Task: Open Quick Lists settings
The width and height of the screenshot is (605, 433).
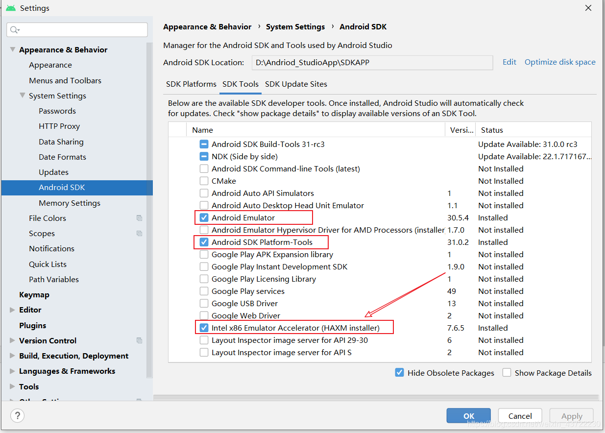Action: click(48, 264)
